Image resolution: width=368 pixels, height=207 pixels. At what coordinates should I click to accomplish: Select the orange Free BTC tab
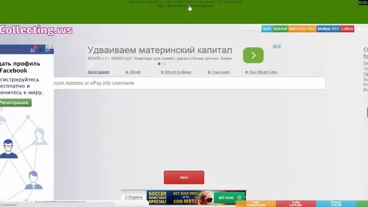pos(302,29)
